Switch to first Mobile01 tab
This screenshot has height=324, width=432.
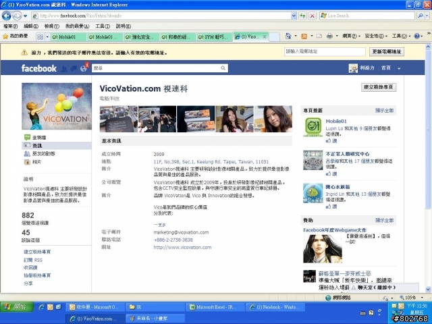68,36
